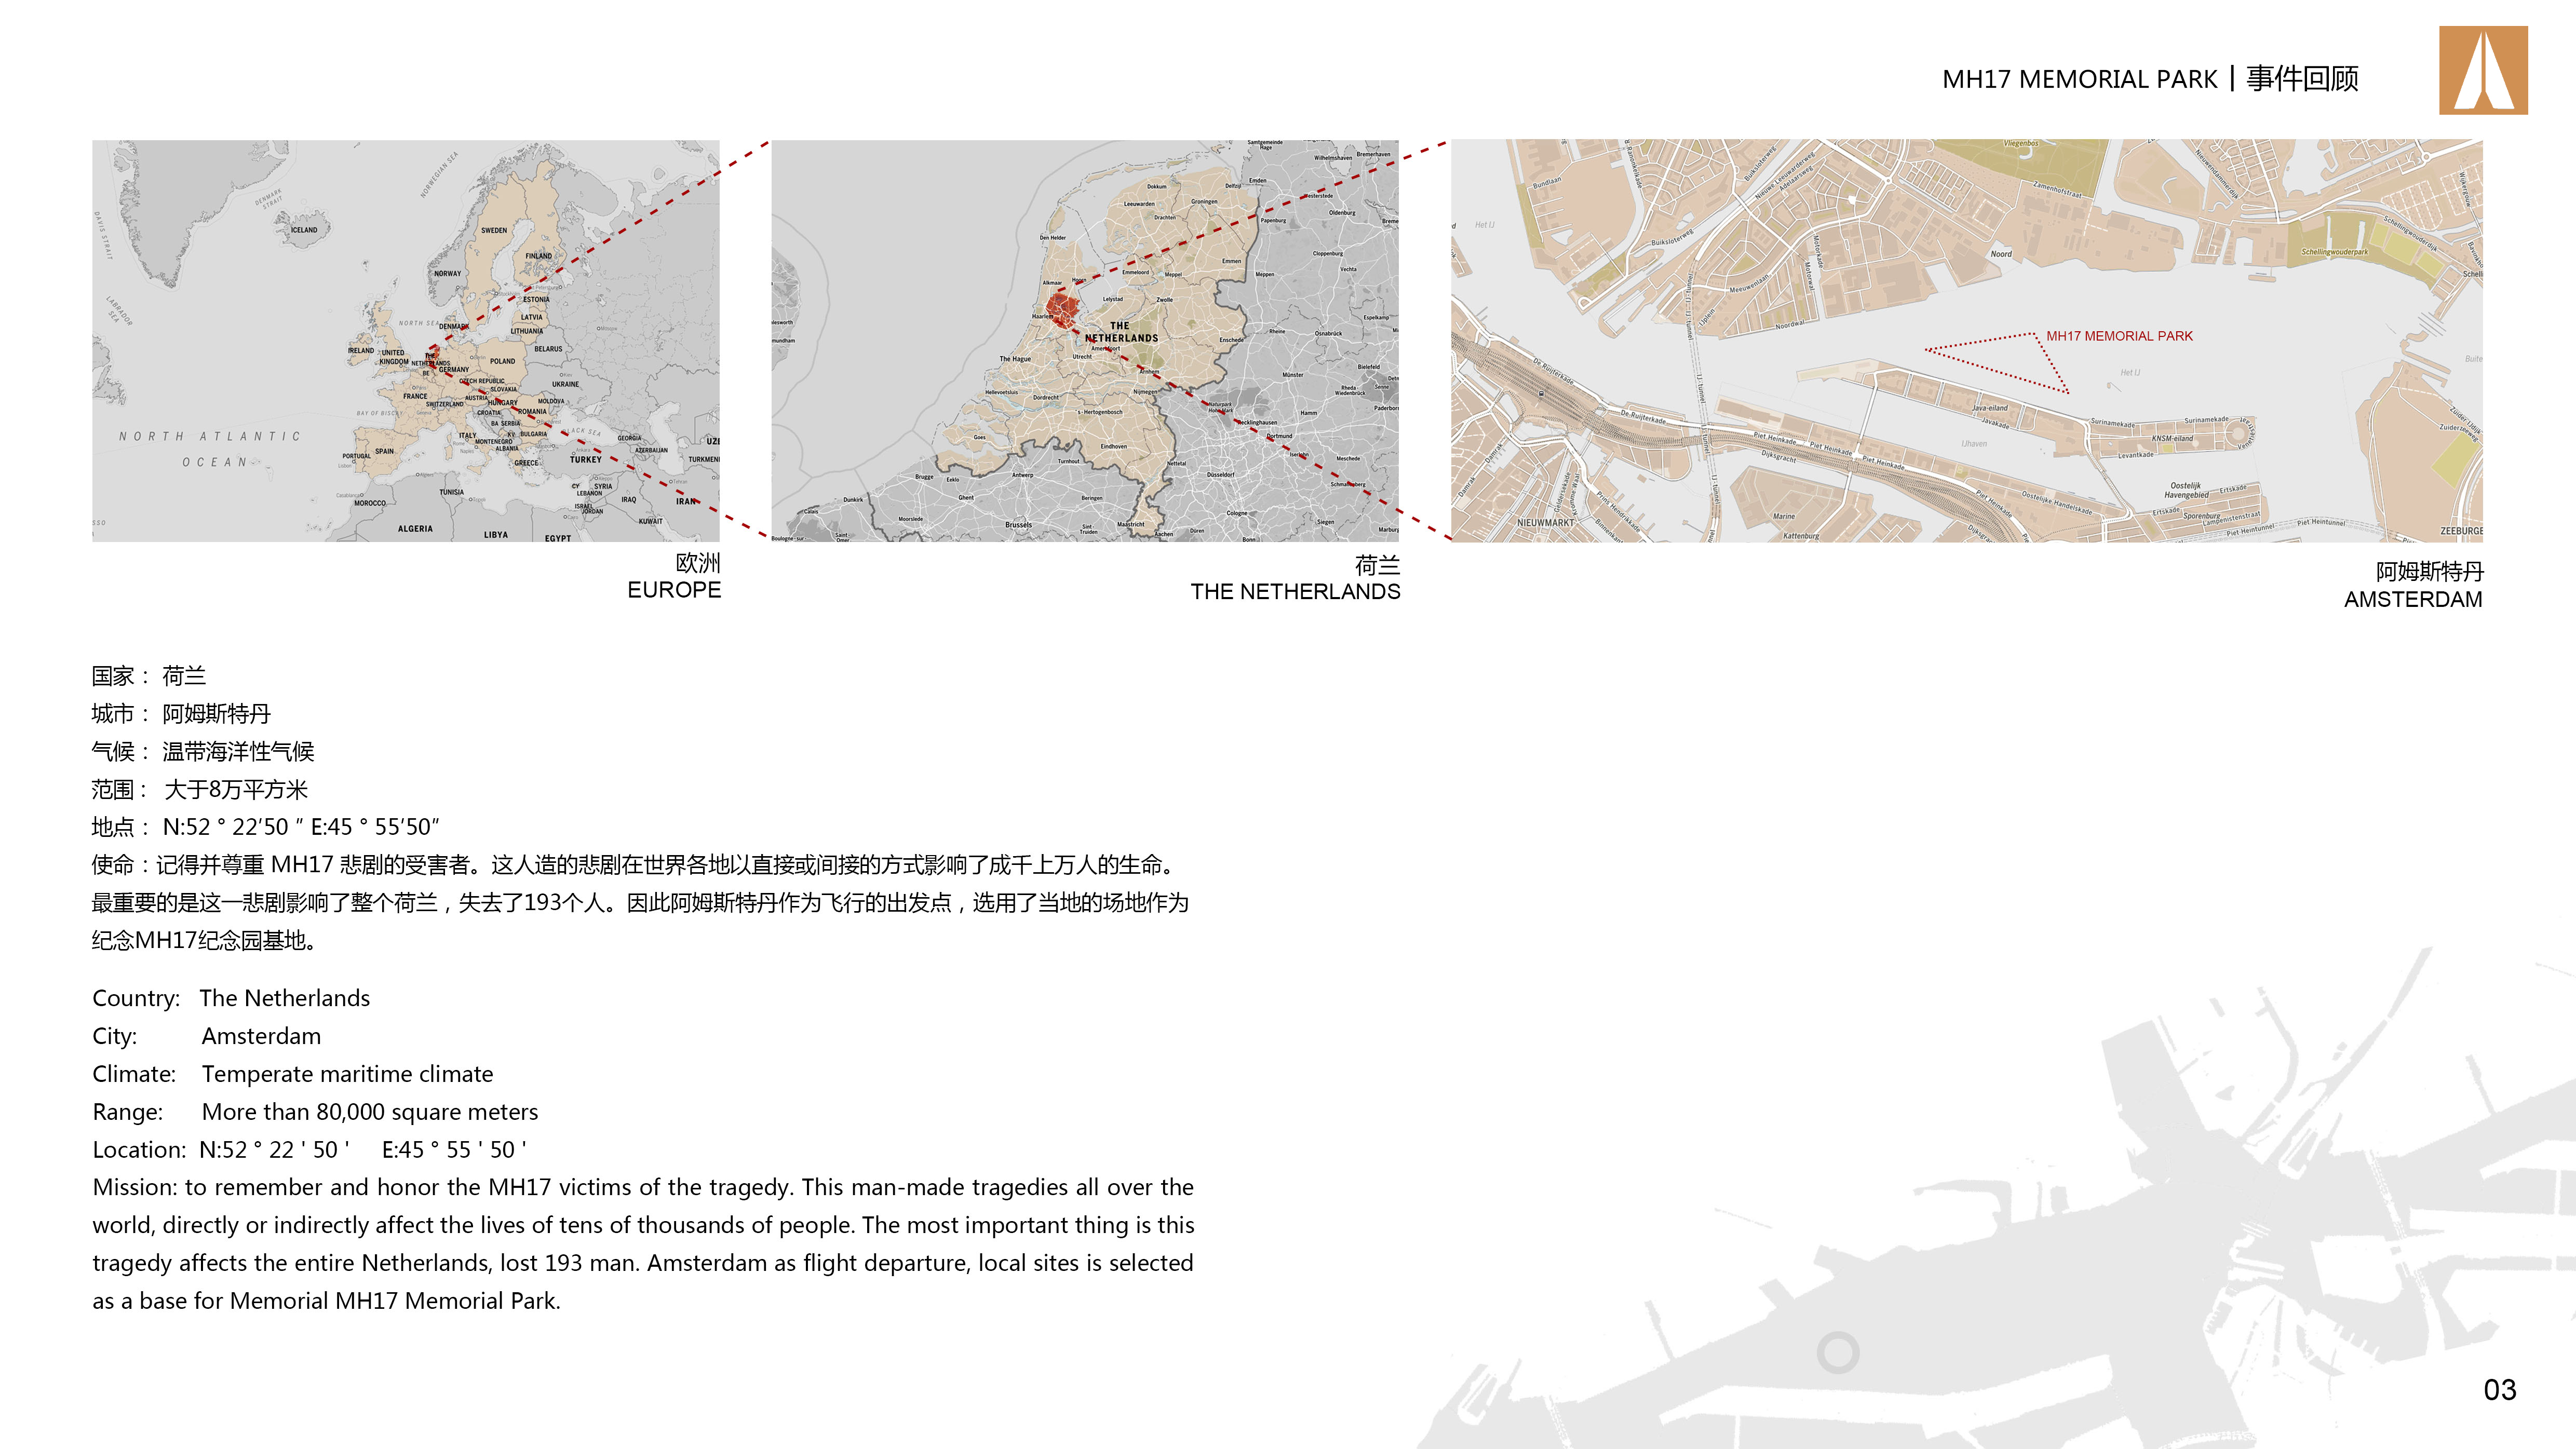Click 'NIEUWMARKT' label on Amsterdam map
This screenshot has height=1449, width=2576.
pyautogui.click(x=1545, y=523)
